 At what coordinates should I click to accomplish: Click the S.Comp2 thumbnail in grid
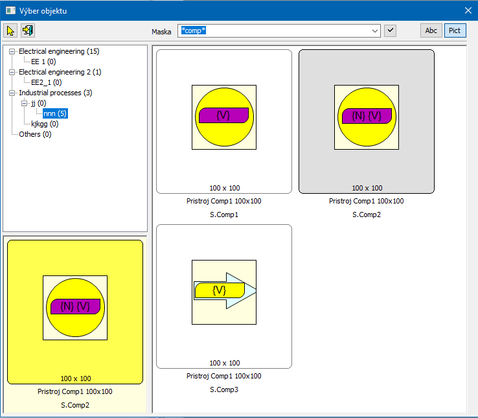(366, 121)
